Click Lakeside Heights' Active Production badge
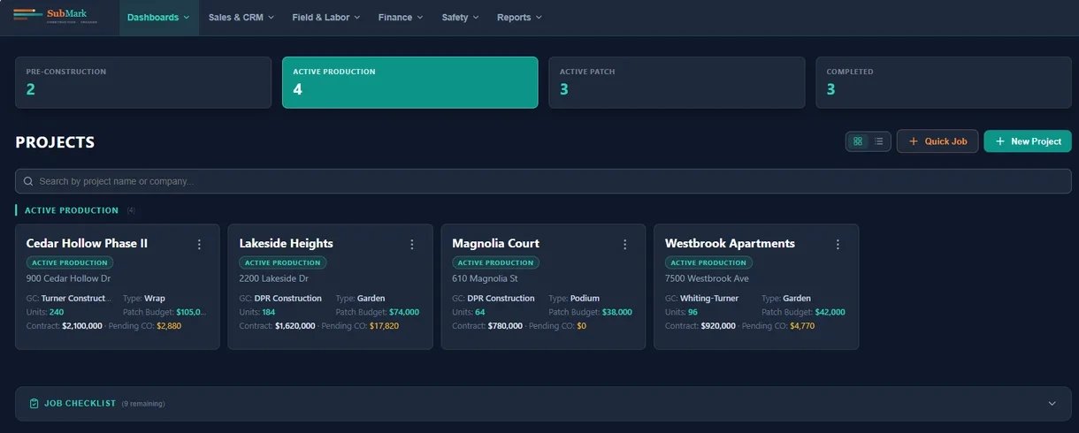 click(x=283, y=262)
